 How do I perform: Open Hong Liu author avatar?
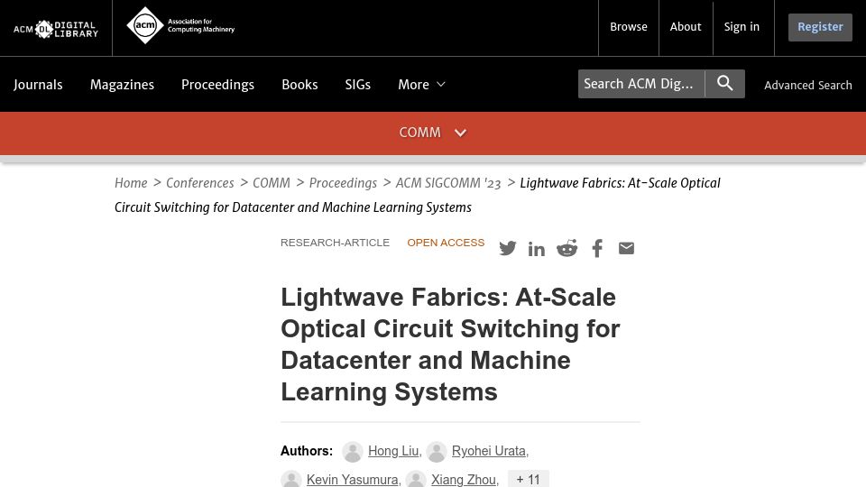(353, 452)
